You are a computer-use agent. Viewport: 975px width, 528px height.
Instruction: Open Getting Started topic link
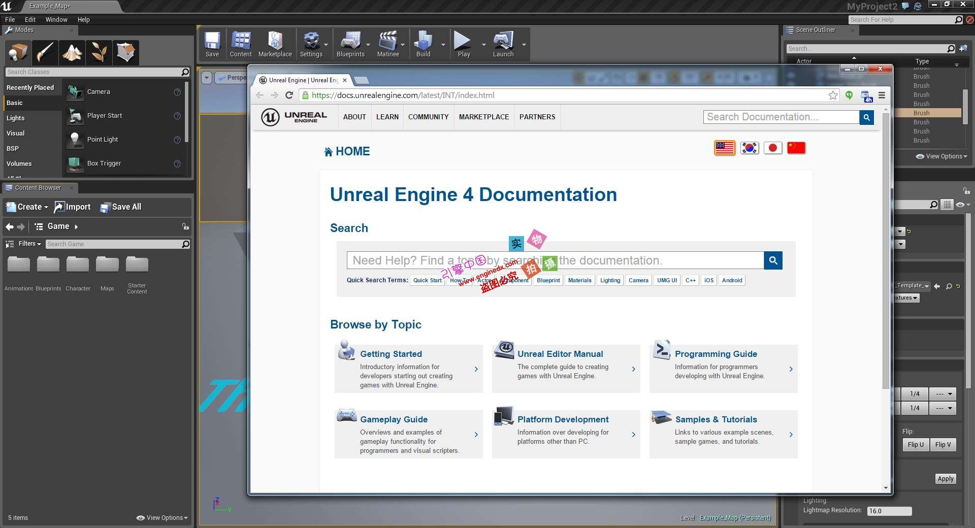[x=391, y=354]
